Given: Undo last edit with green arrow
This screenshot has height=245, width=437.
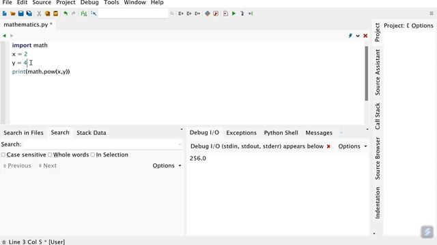Looking at the screenshot, I should [66, 14].
